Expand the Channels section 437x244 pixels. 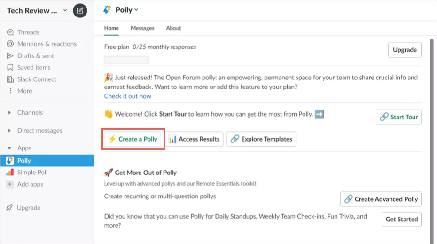(x=10, y=113)
